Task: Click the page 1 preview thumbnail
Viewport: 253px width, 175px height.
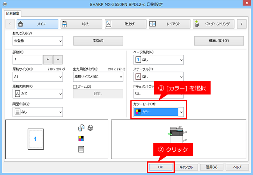Action: coord(36,139)
